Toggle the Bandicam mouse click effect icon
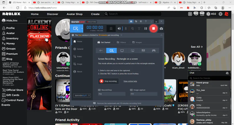Viewport: 234px width, 125px height. click(x=132, y=29)
